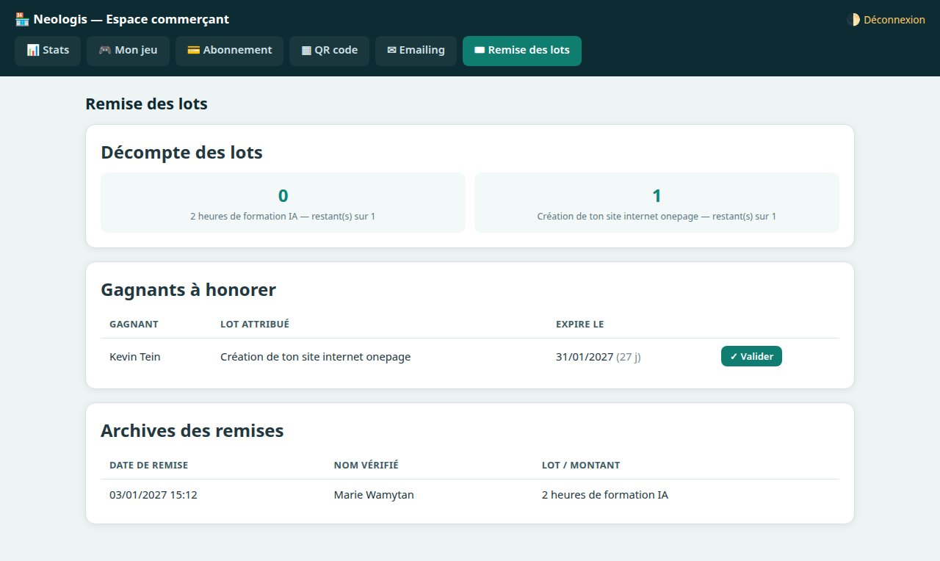Go to the QR code tab

[x=329, y=51]
